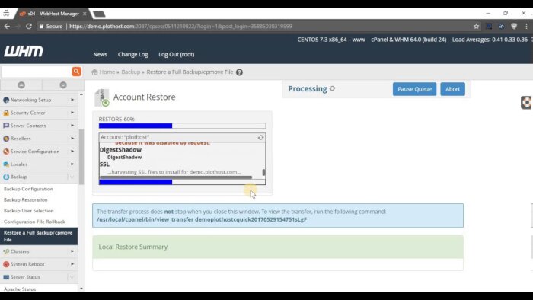Viewport: 533px width, 300px height.
Task: Expand the Service Configuration menu arrow
Action: tap(72, 152)
